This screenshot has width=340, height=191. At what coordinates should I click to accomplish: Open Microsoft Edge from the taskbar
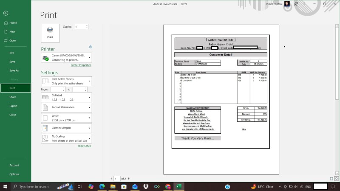[x=102, y=186]
